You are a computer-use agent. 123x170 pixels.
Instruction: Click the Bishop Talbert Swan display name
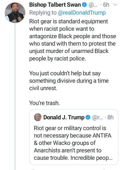pyautogui.click(x=55, y=5)
